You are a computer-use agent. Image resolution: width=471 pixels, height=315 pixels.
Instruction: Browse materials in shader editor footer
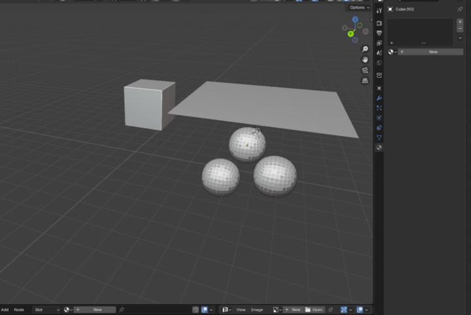click(68, 310)
